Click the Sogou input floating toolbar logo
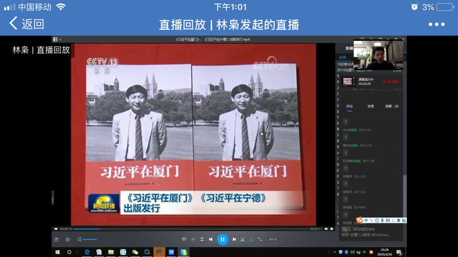 [x=359, y=220]
